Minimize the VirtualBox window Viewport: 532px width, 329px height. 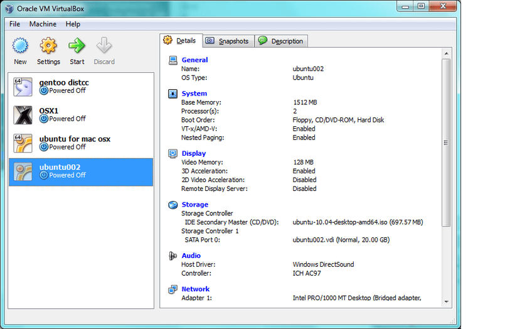point(405,6)
